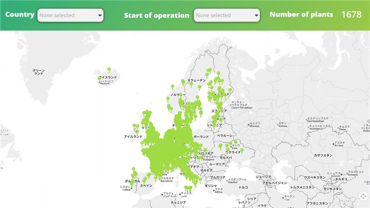
Task: Click the ルーマニア map label
Action: pyautogui.click(x=217, y=164)
